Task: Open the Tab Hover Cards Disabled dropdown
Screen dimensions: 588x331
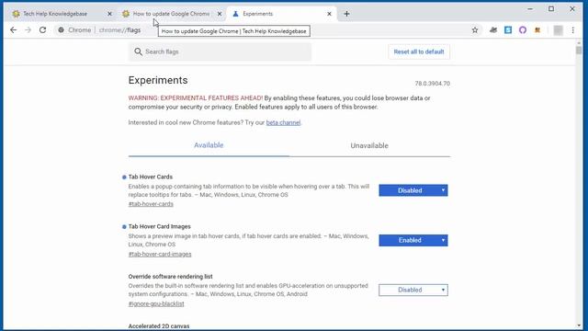Action: pos(413,190)
